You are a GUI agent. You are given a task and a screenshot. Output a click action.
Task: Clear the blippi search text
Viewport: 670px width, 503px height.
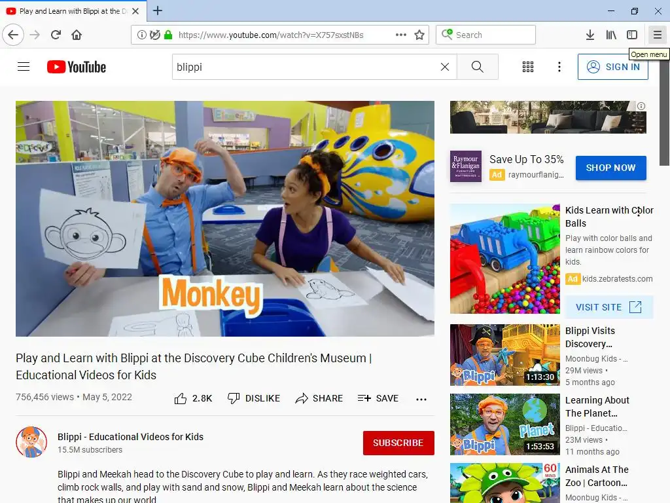click(445, 67)
